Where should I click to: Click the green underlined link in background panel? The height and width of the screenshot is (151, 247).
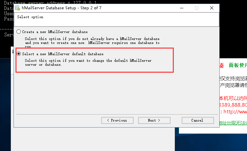click(233, 123)
